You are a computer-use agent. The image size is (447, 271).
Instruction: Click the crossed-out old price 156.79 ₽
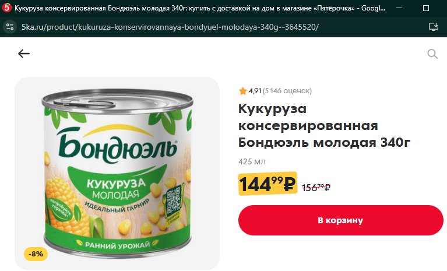click(x=316, y=188)
